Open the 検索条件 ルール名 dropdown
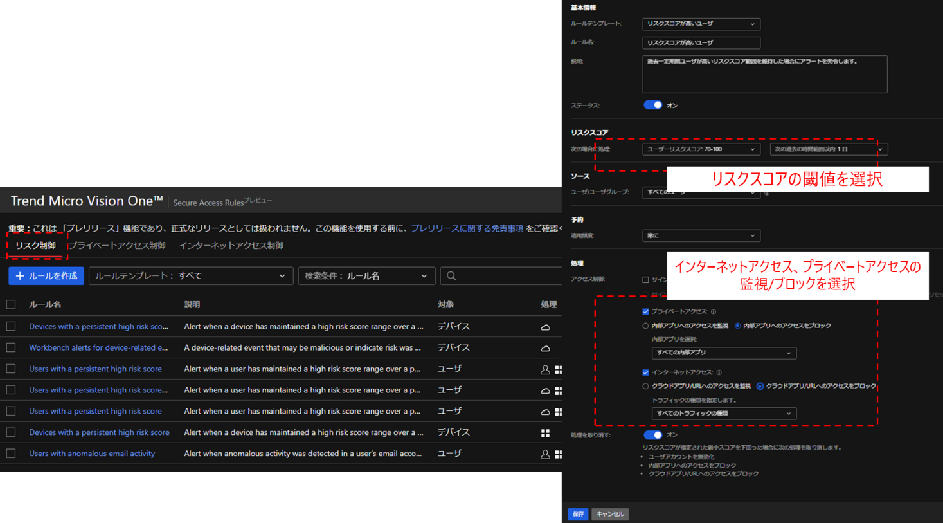Viewport: 943px width, 523px height. pyautogui.click(x=366, y=276)
